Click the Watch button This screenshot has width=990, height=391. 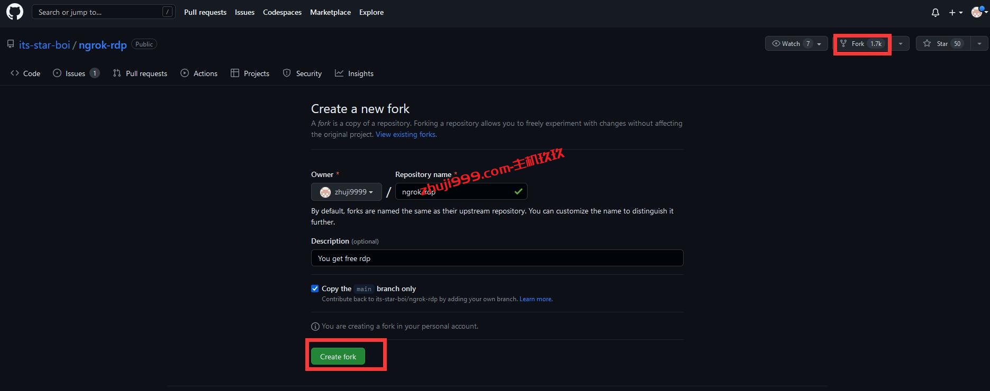point(796,43)
